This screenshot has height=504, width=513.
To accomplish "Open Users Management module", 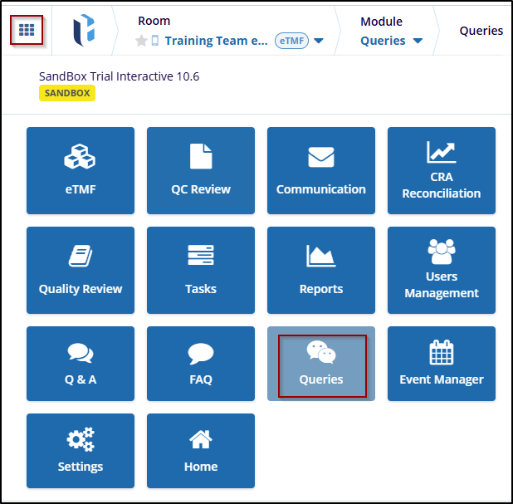I will 442,270.
